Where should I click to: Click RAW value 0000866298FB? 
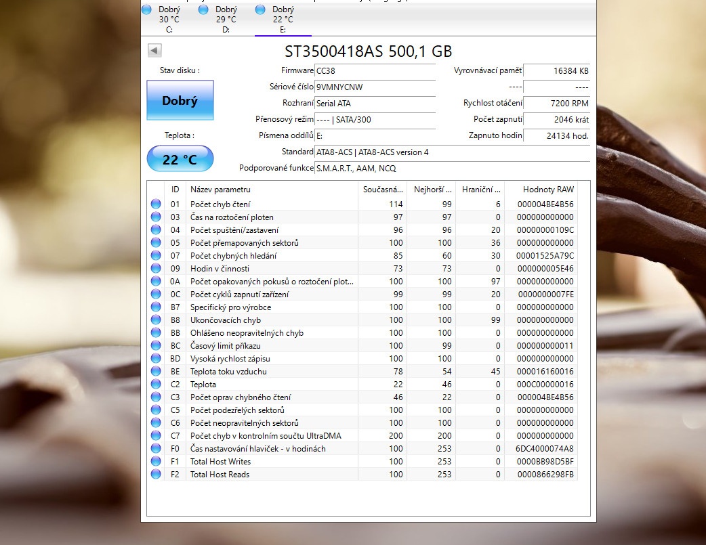coord(545,475)
